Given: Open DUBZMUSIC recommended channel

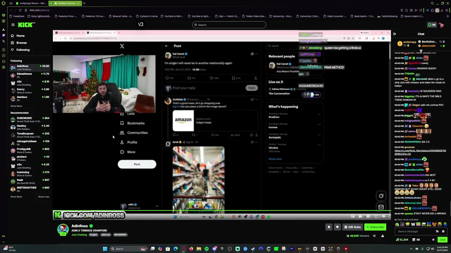Looking at the screenshot, I should 30,119.
